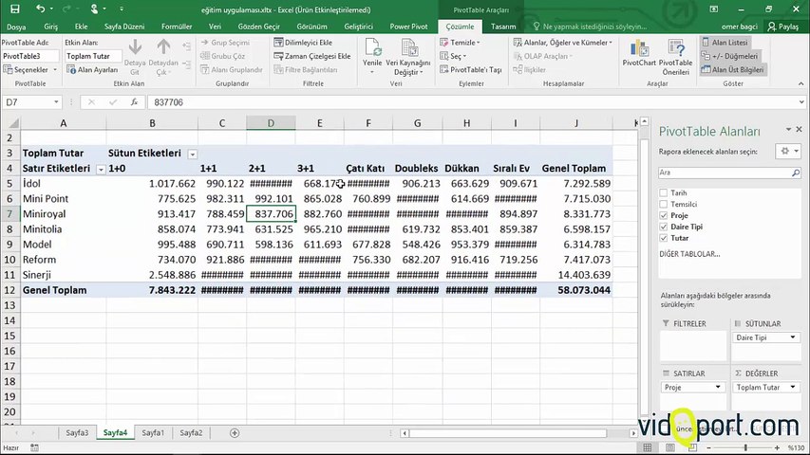Click the DİĞER TABLOLAR... link
Viewport: 810px width, 455px height.
688,254
